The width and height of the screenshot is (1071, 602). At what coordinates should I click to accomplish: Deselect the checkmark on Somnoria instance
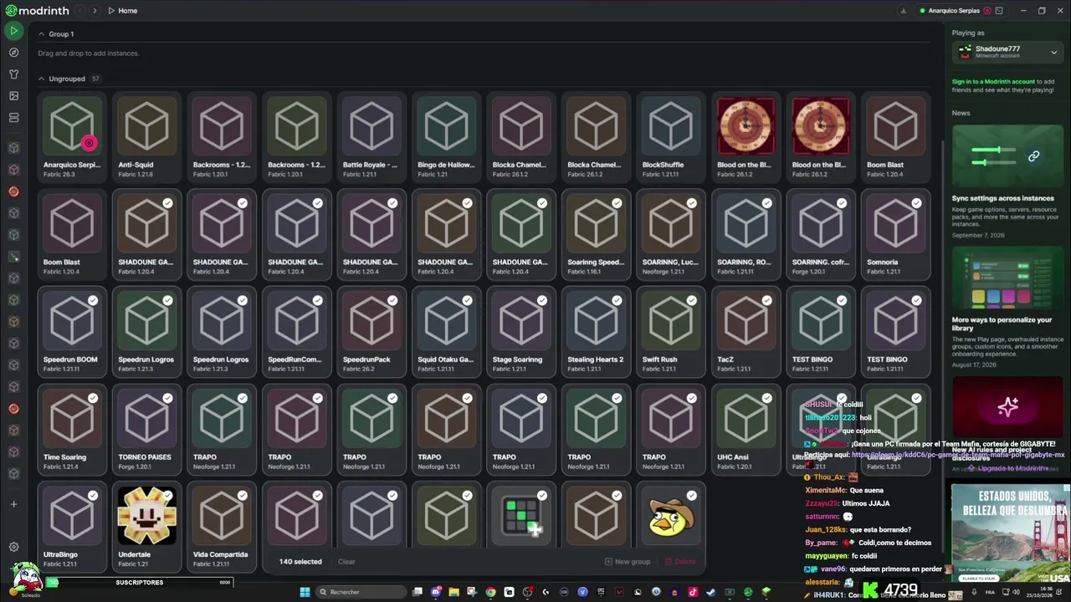pos(916,203)
